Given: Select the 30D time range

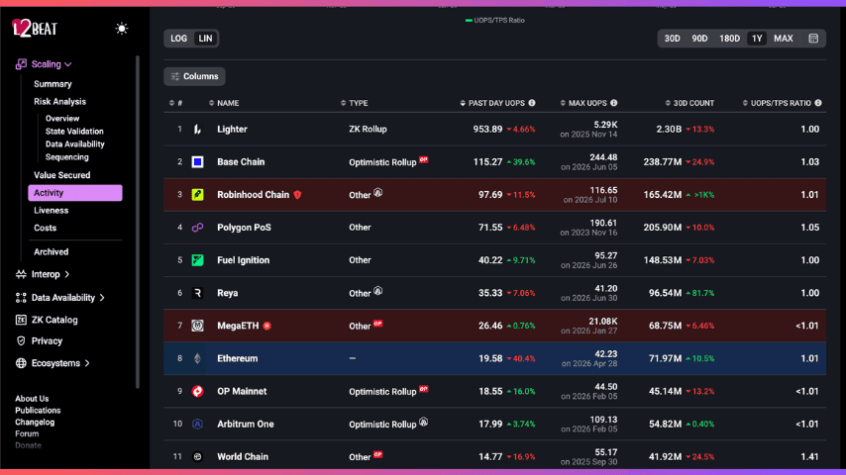Looking at the screenshot, I should (672, 39).
